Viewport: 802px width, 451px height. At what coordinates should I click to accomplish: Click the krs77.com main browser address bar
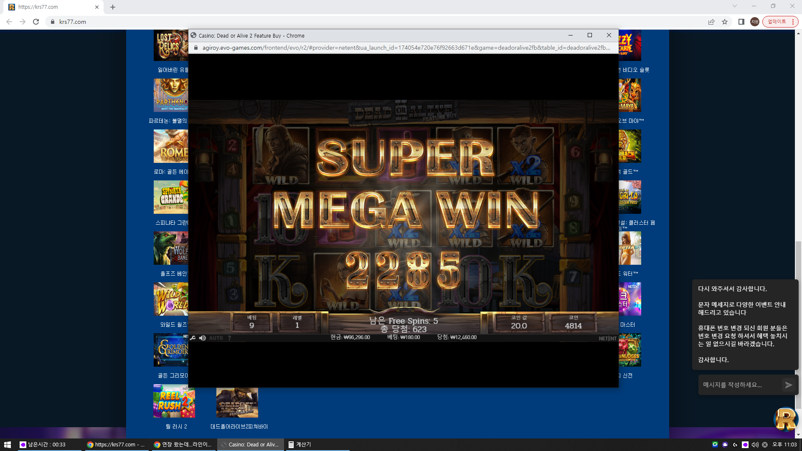tap(376, 22)
